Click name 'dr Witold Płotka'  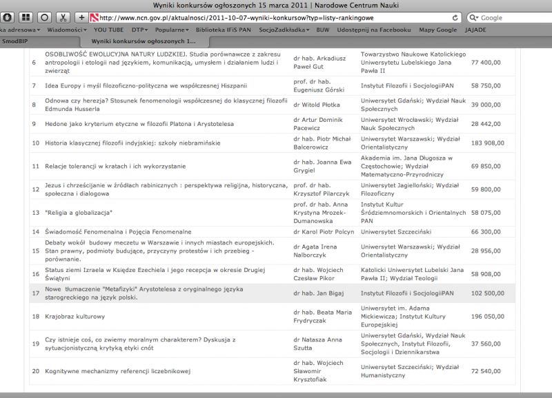pos(317,105)
